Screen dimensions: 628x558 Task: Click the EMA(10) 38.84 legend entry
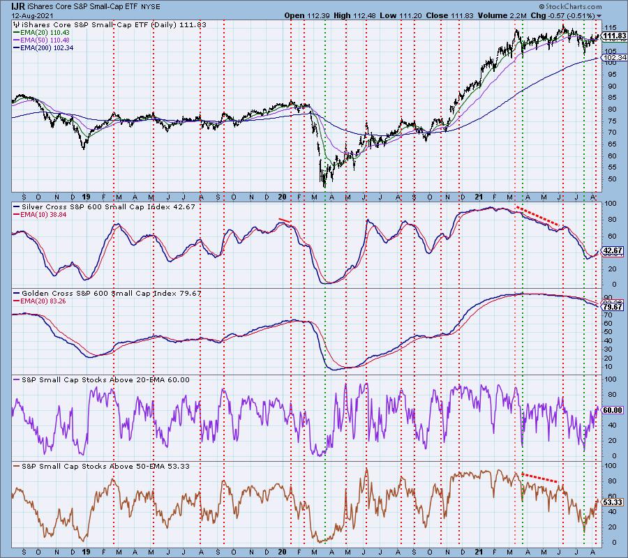pyautogui.click(x=40, y=215)
